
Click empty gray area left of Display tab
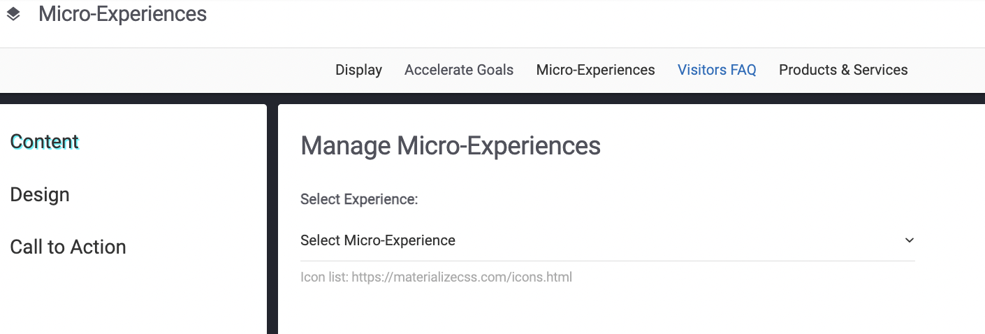[161, 70]
